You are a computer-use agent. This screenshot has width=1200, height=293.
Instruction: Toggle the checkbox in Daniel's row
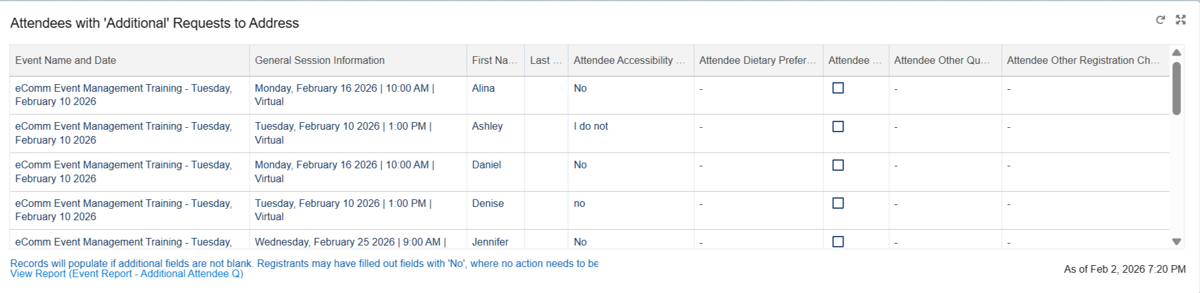pos(838,165)
